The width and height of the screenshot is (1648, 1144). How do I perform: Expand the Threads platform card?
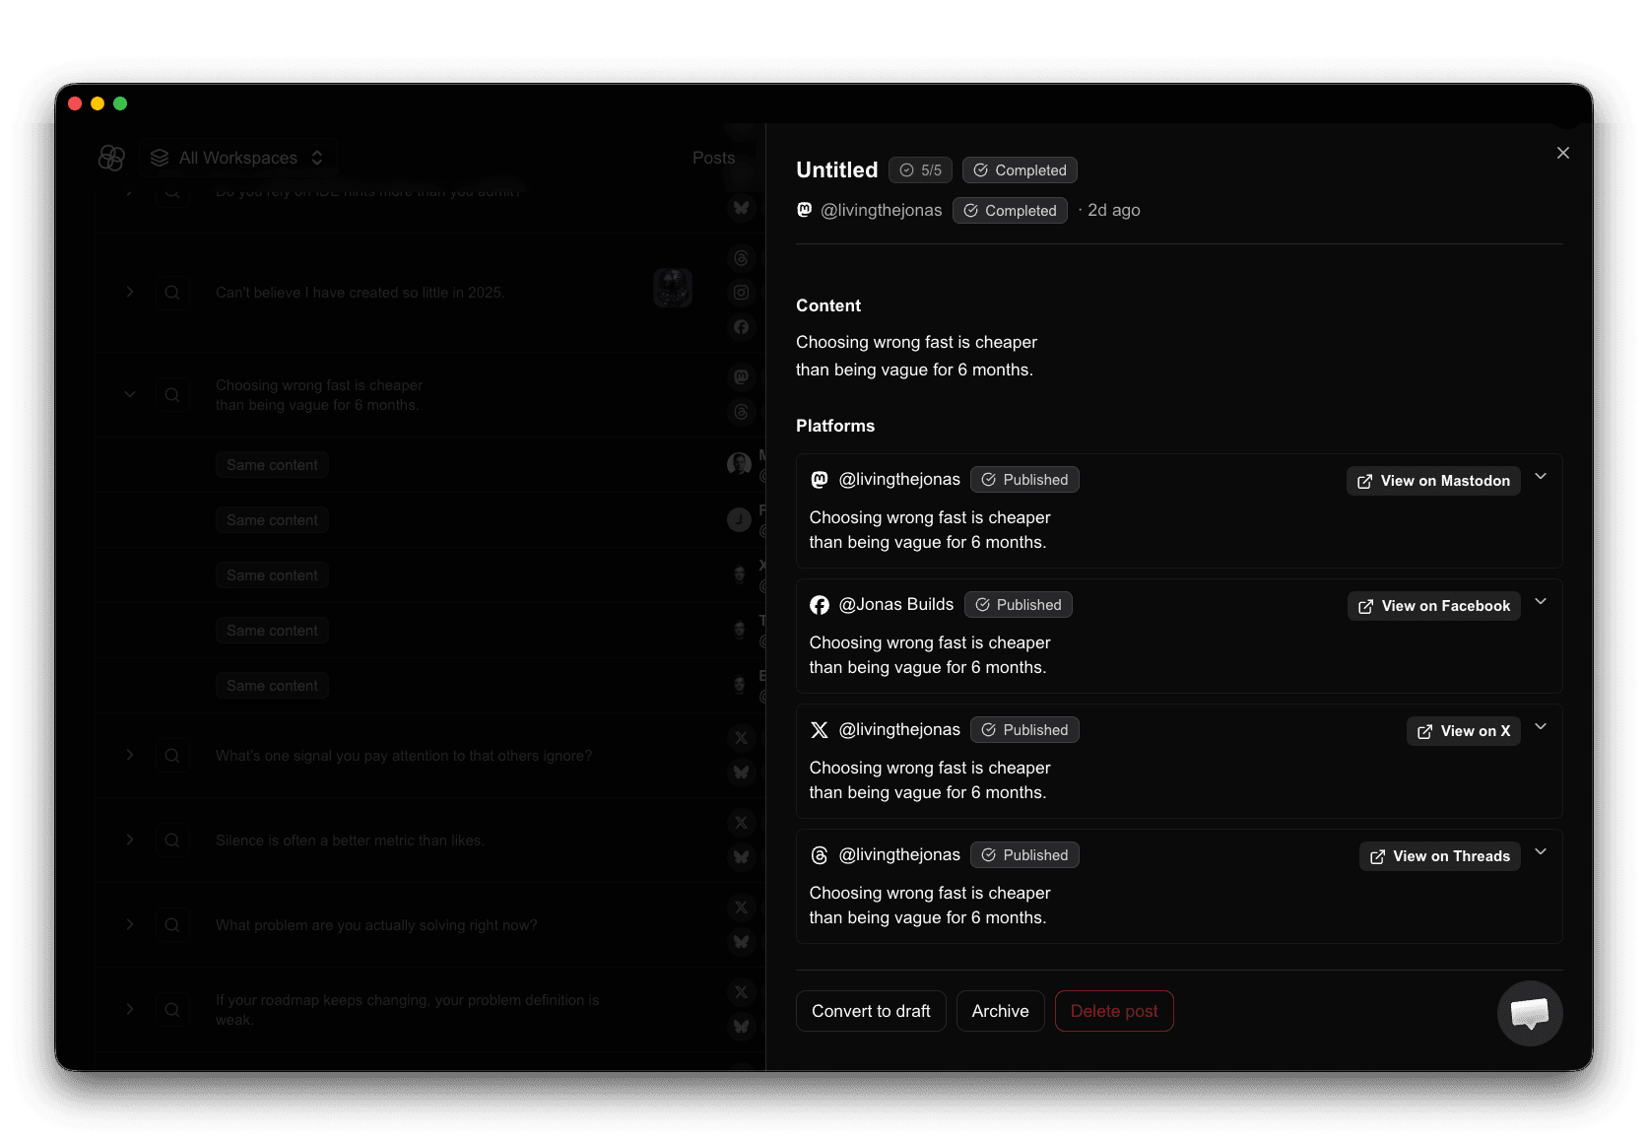[1541, 852]
